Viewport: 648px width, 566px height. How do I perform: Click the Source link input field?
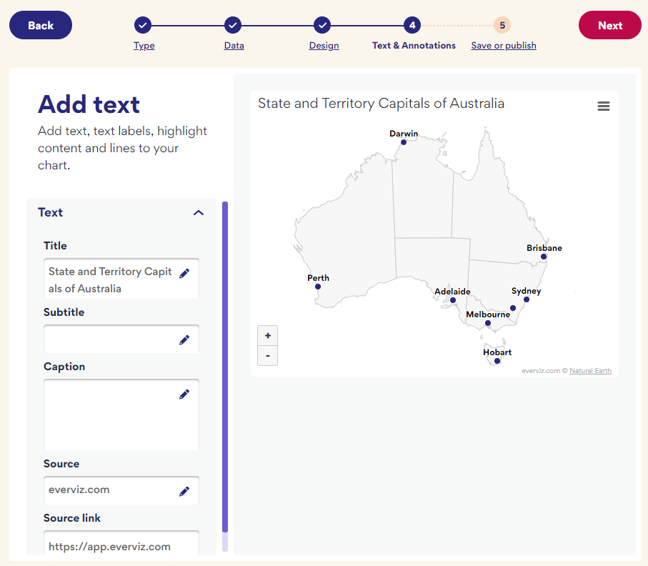tap(121, 546)
